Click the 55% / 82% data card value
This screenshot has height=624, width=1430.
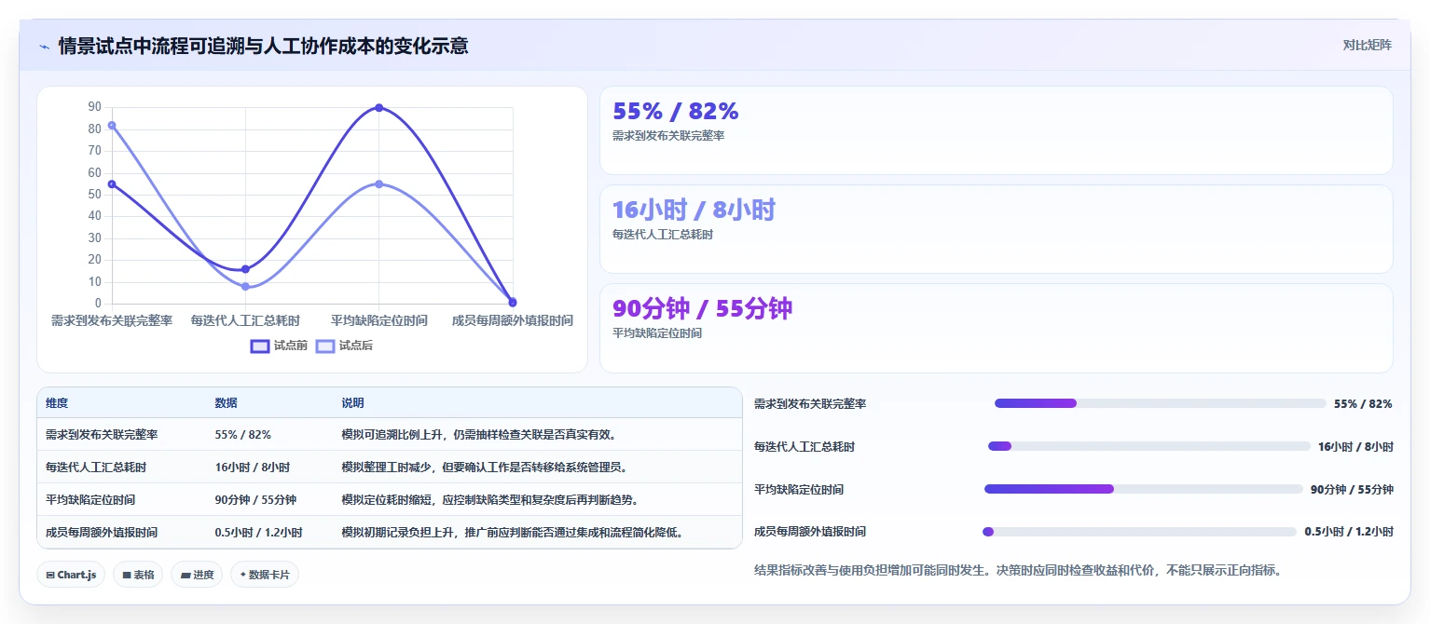click(x=675, y=112)
